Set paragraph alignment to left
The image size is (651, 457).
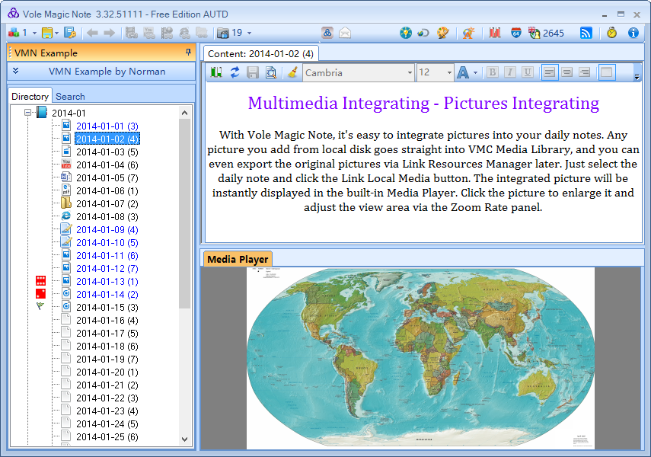(549, 72)
